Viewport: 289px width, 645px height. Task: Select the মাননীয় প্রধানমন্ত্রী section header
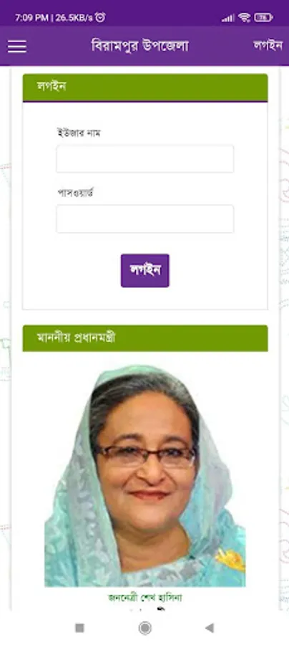(x=145, y=338)
